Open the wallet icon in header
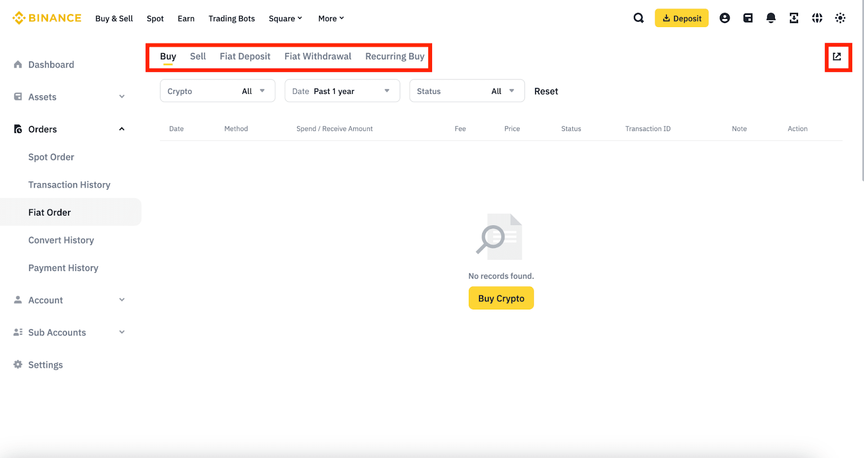Screen dimensions: 864x458 (x=748, y=18)
